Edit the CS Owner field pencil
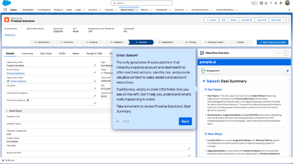 point(95,89)
